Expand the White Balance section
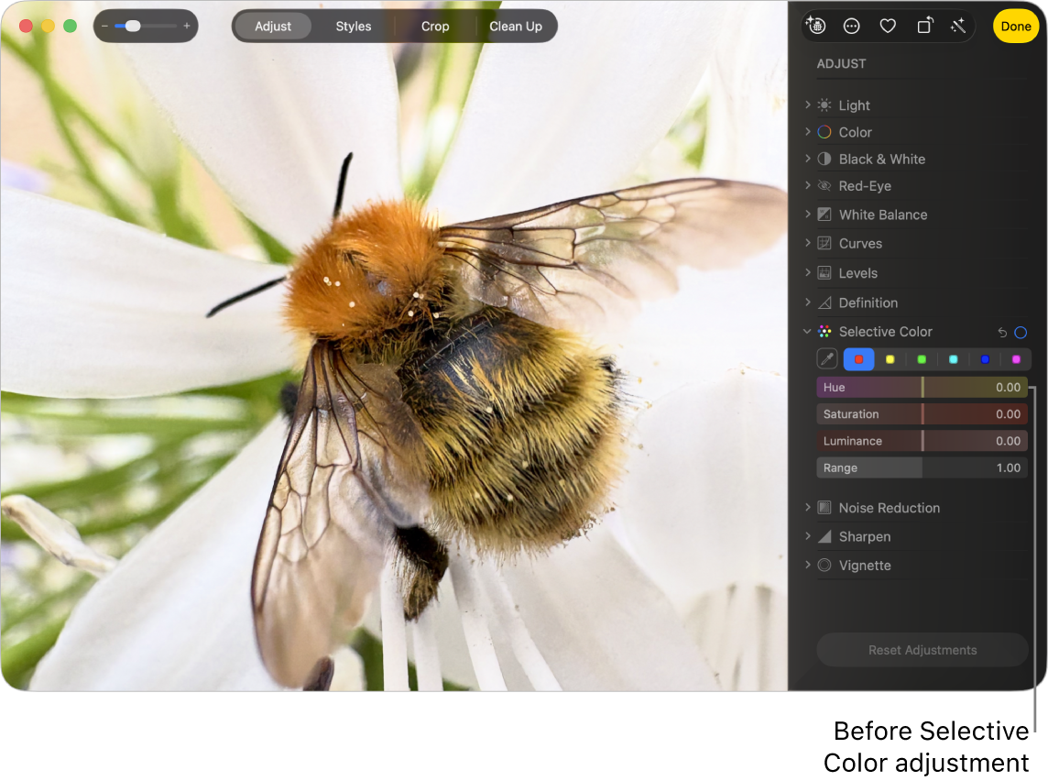This screenshot has height=781, width=1048. coord(808,214)
